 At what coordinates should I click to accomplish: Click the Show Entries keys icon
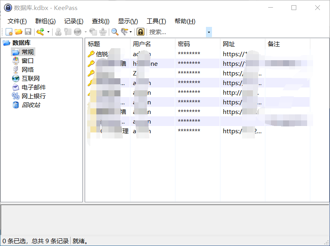[x=124, y=32]
